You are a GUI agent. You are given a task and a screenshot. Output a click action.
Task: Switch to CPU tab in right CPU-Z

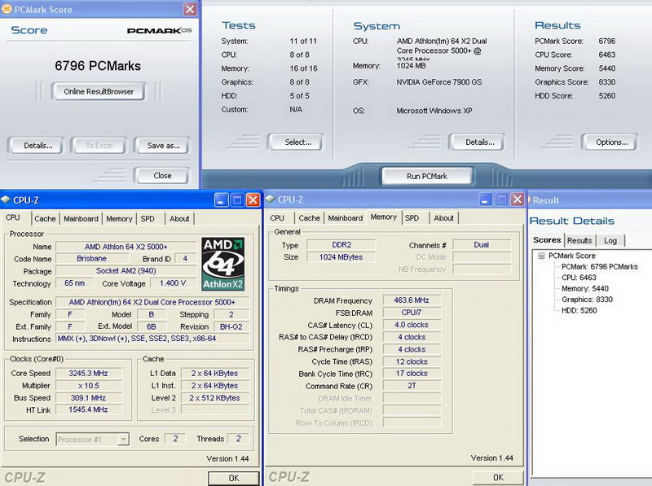click(277, 218)
